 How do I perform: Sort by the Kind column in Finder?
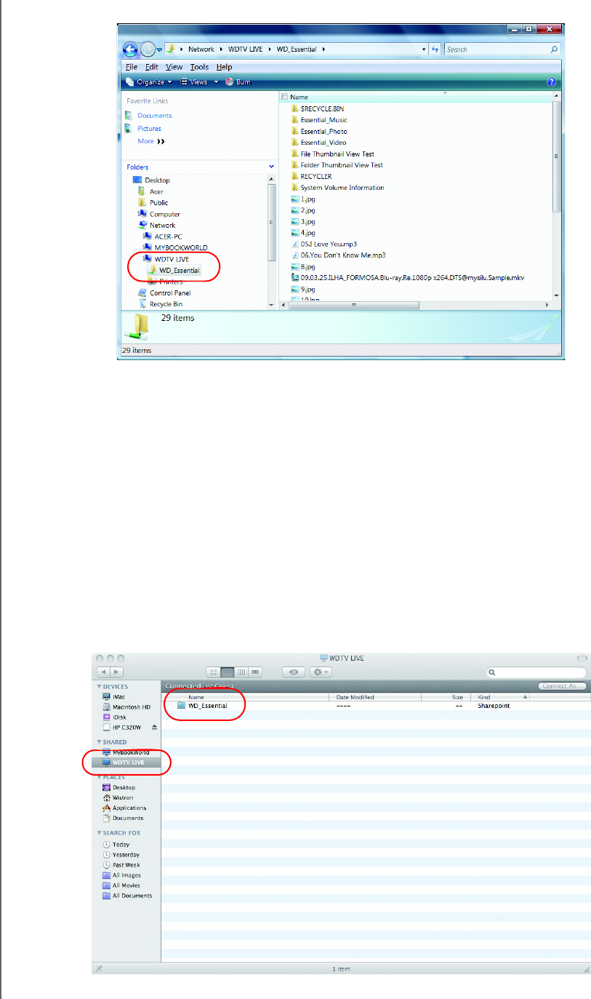tap(502, 697)
